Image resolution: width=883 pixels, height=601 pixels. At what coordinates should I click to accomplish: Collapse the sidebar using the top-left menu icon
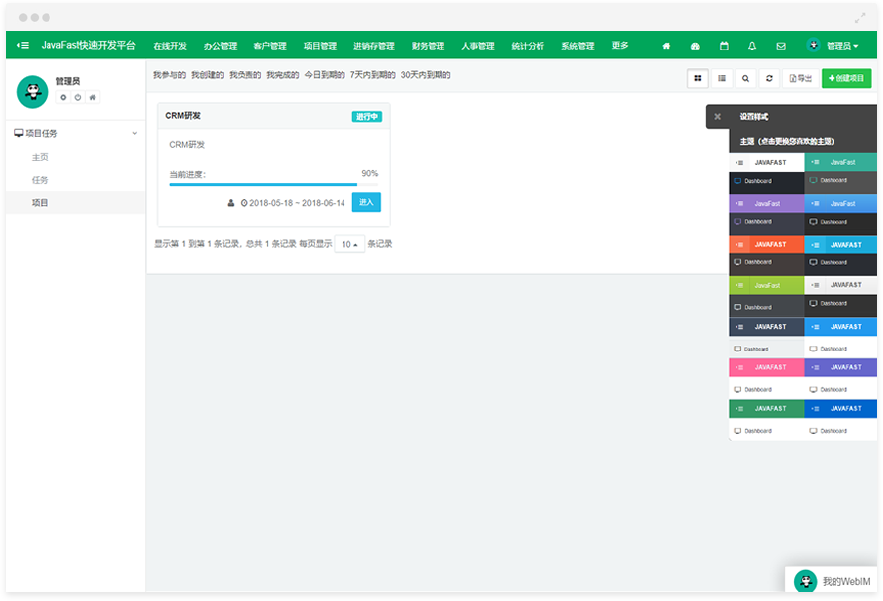pyautogui.click(x=23, y=46)
